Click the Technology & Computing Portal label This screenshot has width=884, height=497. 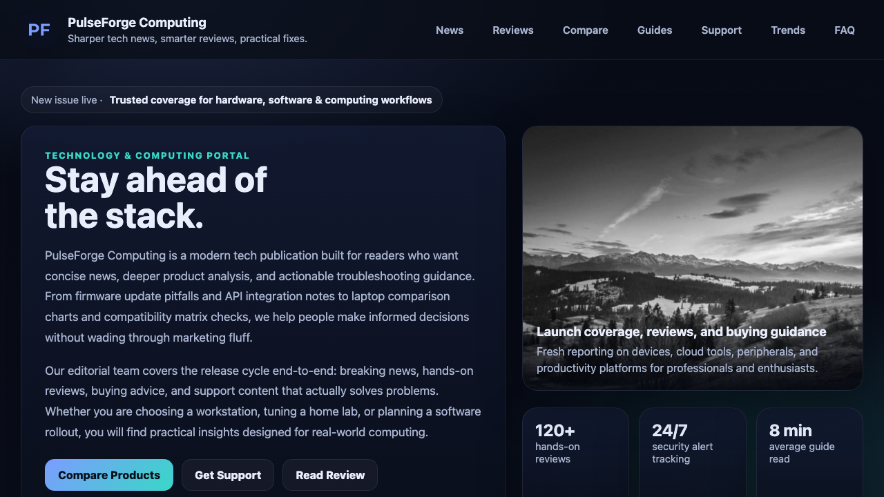tap(147, 155)
